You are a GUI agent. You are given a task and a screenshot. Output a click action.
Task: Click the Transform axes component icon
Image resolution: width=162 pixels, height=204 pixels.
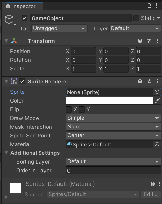coord(14,41)
